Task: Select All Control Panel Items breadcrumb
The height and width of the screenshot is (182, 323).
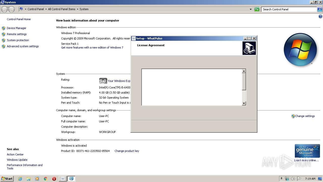Action: click(x=62, y=9)
